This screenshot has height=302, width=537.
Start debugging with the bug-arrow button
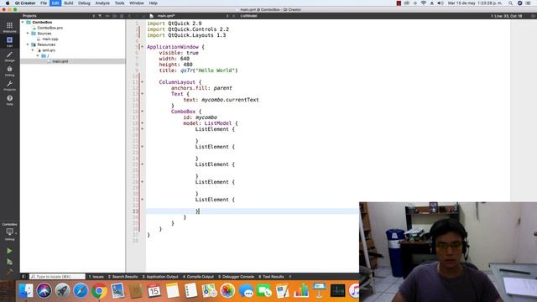tap(9, 262)
